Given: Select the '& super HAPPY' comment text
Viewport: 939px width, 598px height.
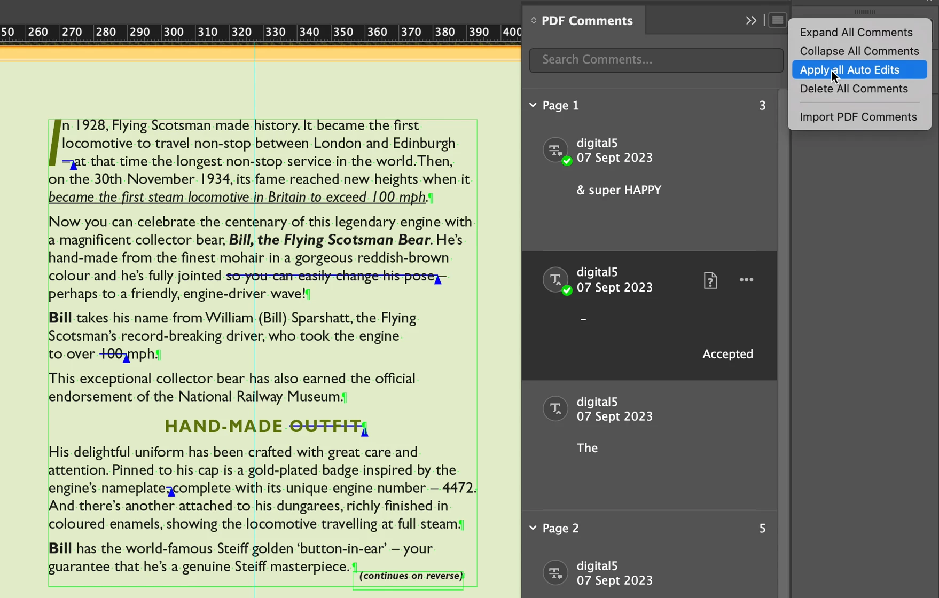Looking at the screenshot, I should 619,190.
